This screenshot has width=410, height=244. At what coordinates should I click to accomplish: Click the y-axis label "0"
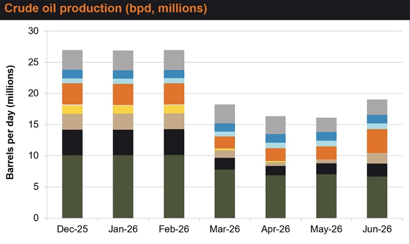coord(36,218)
